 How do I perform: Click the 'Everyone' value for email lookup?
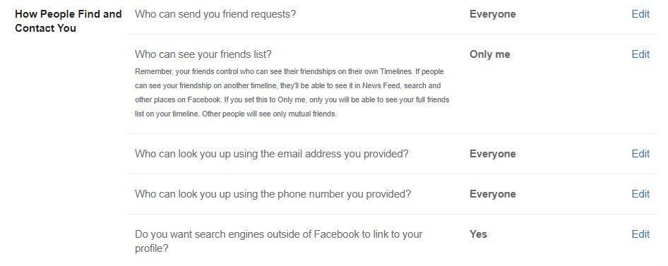492,154
